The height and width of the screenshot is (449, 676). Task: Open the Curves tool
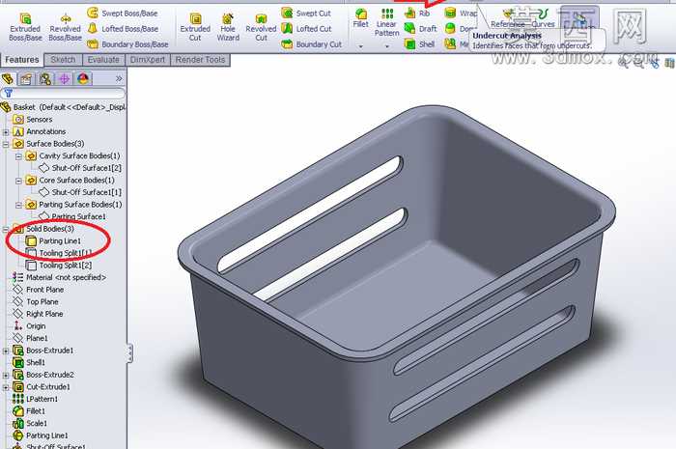pos(543,19)
